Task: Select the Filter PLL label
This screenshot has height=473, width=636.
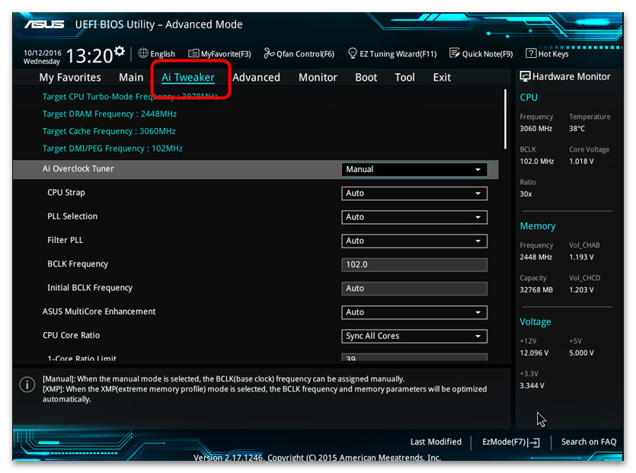Action: (x=65, y=240)
